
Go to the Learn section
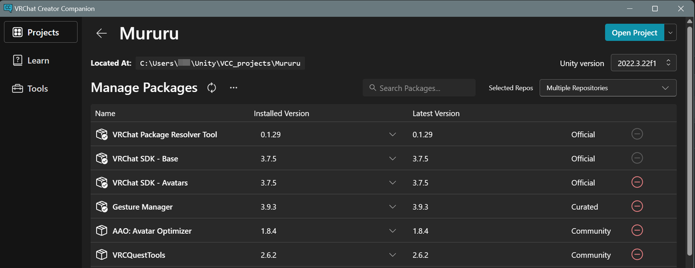tap(38, 61)
